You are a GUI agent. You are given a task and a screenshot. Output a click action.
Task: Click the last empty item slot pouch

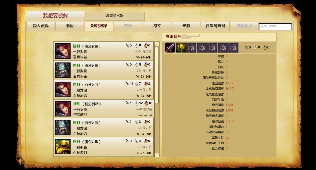click(x=233, y=48)
